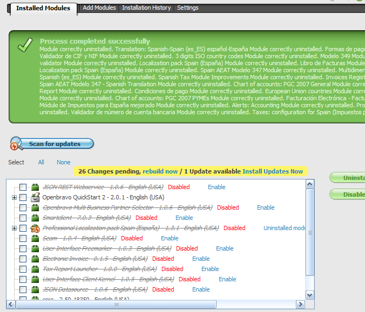
Task: Click the Uninstalled module link for Localization pack
Action: pyautogui.click(x=284, y=228)
